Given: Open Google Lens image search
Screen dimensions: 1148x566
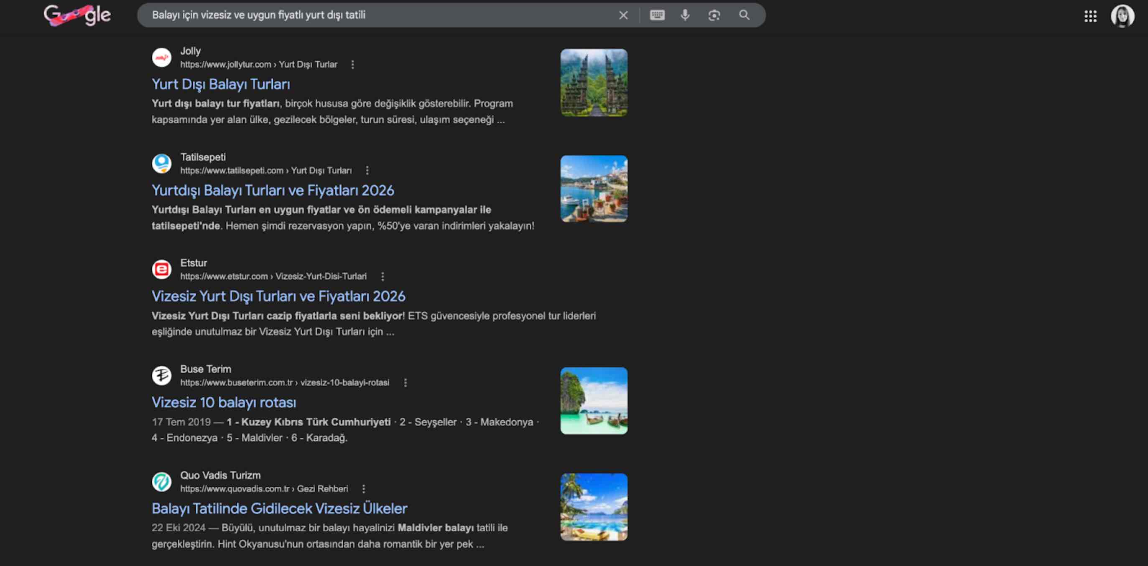Looking at the screenshot, I should (x=714, y=15).
